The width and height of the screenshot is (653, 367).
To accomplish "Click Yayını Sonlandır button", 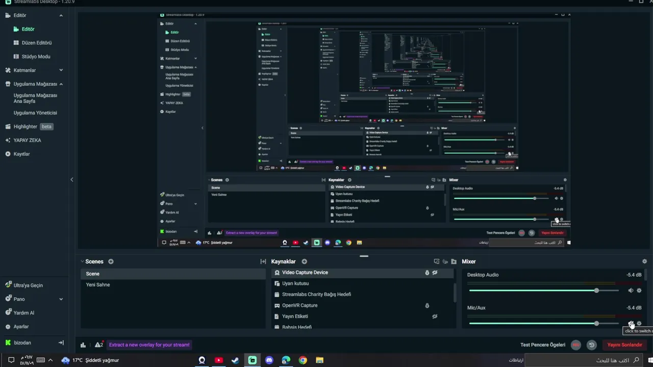I will (624, 345).
